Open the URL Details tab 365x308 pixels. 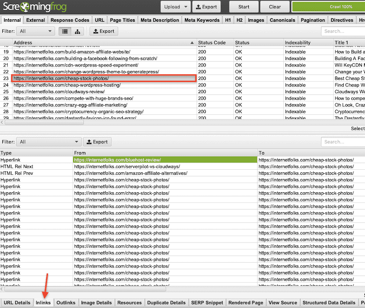click(x=17, y=302)
